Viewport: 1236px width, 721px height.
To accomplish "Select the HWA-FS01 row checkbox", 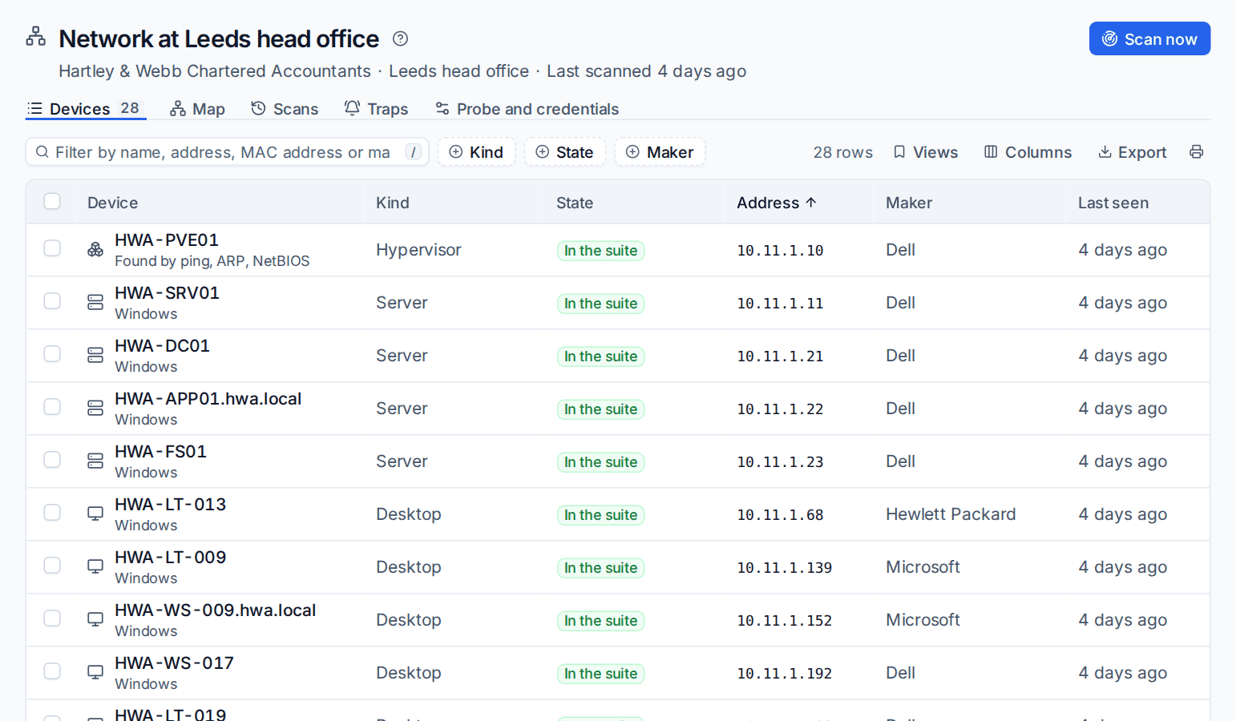I will [52, 460].
